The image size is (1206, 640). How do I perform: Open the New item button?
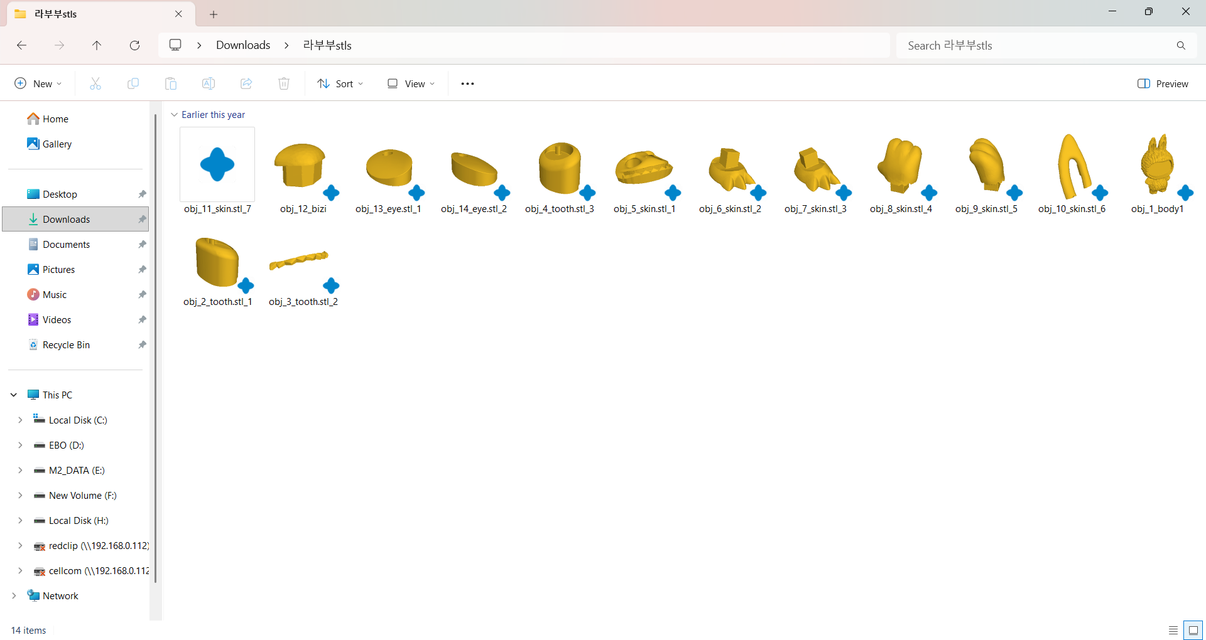38,83
